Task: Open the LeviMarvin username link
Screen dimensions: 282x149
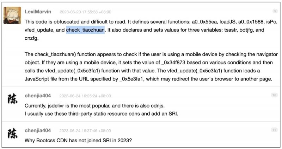Action: tap(38, 11)
